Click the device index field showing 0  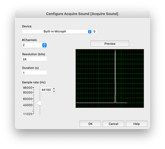pos(95,31)
